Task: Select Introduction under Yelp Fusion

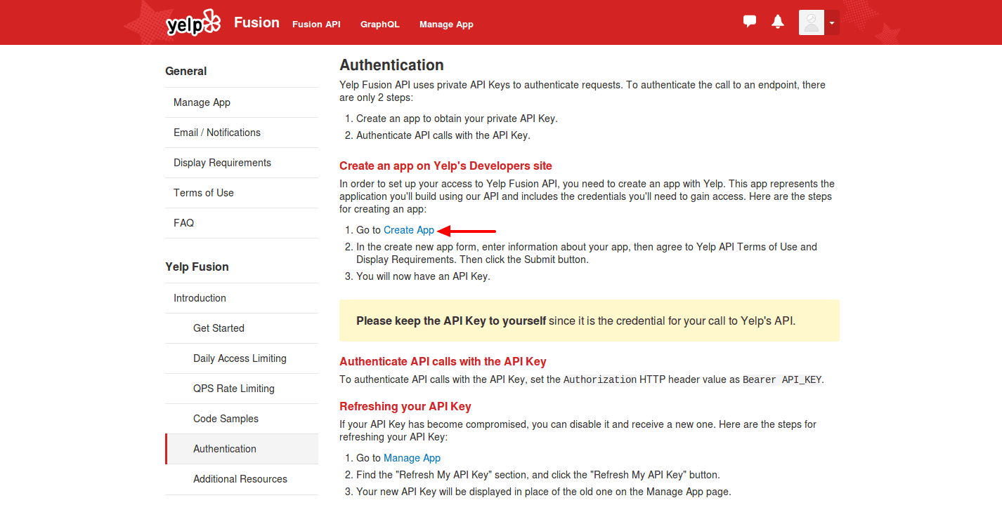Action: pyautogui.click(x=200, y=298)
